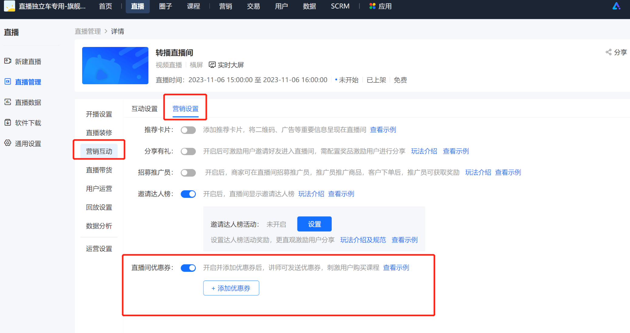
Task: Click the 未开启 activity status text
Action: pyautogui.click(x=276, y=225)
